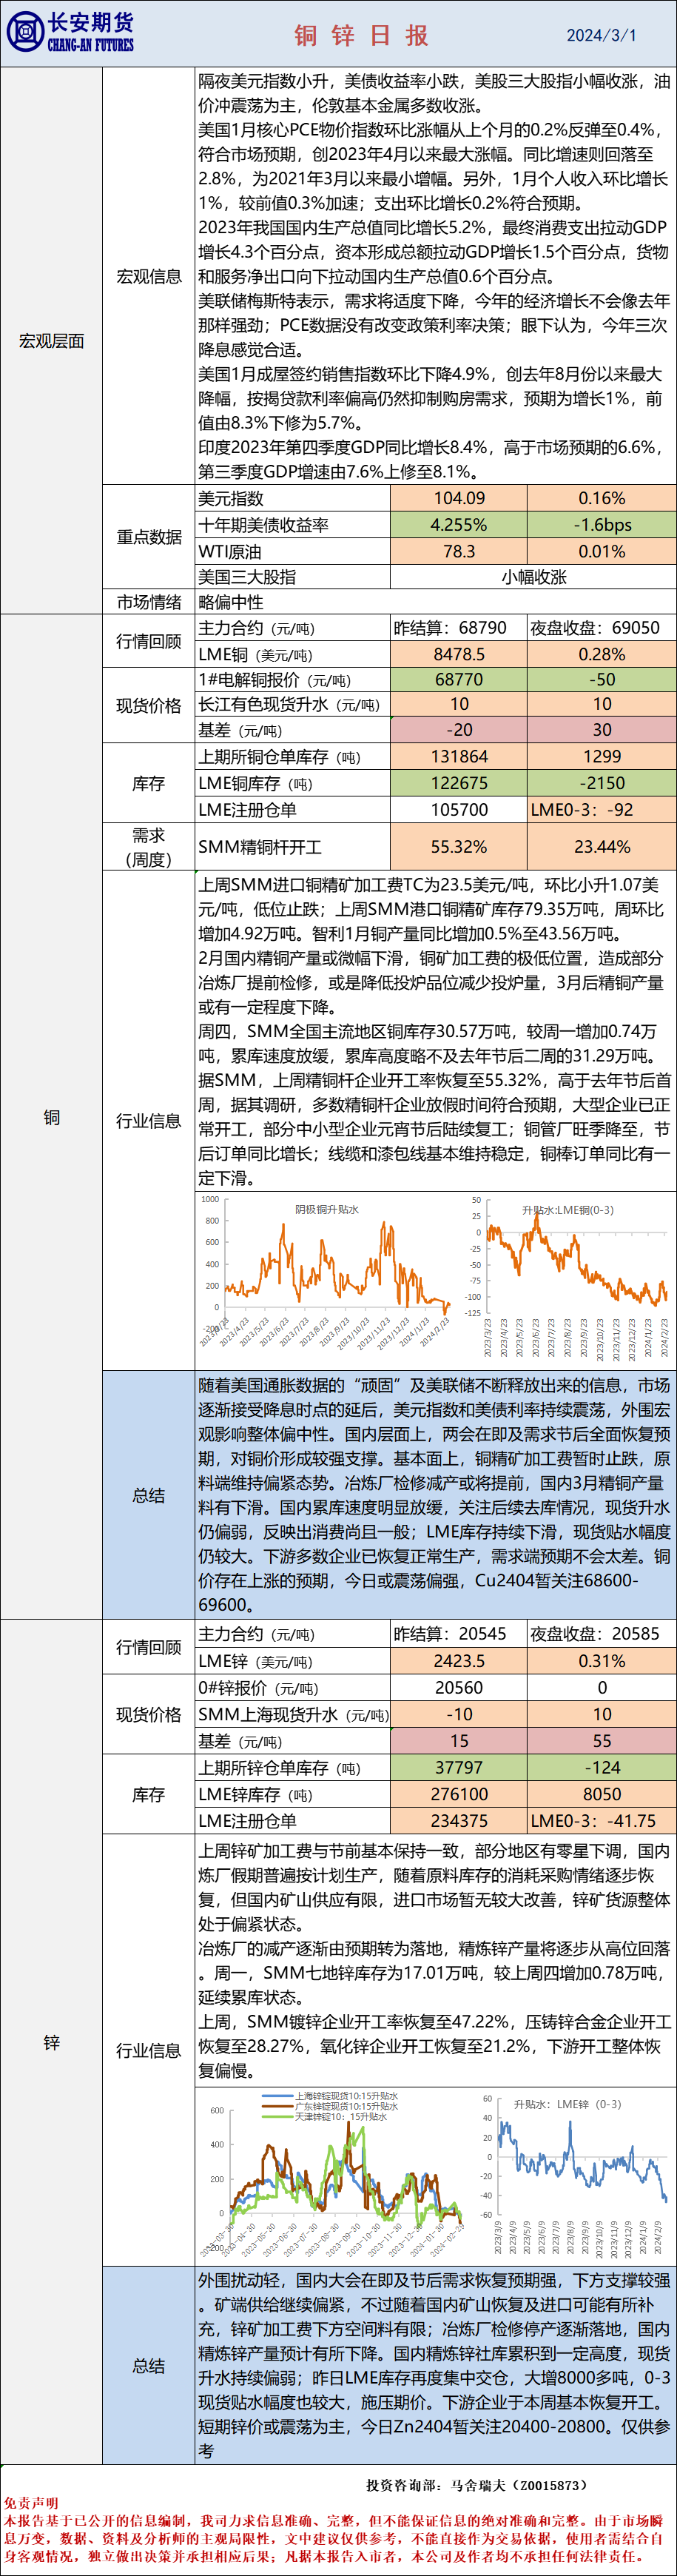Click the copper warehouse change 1299

tap(602, 757)
